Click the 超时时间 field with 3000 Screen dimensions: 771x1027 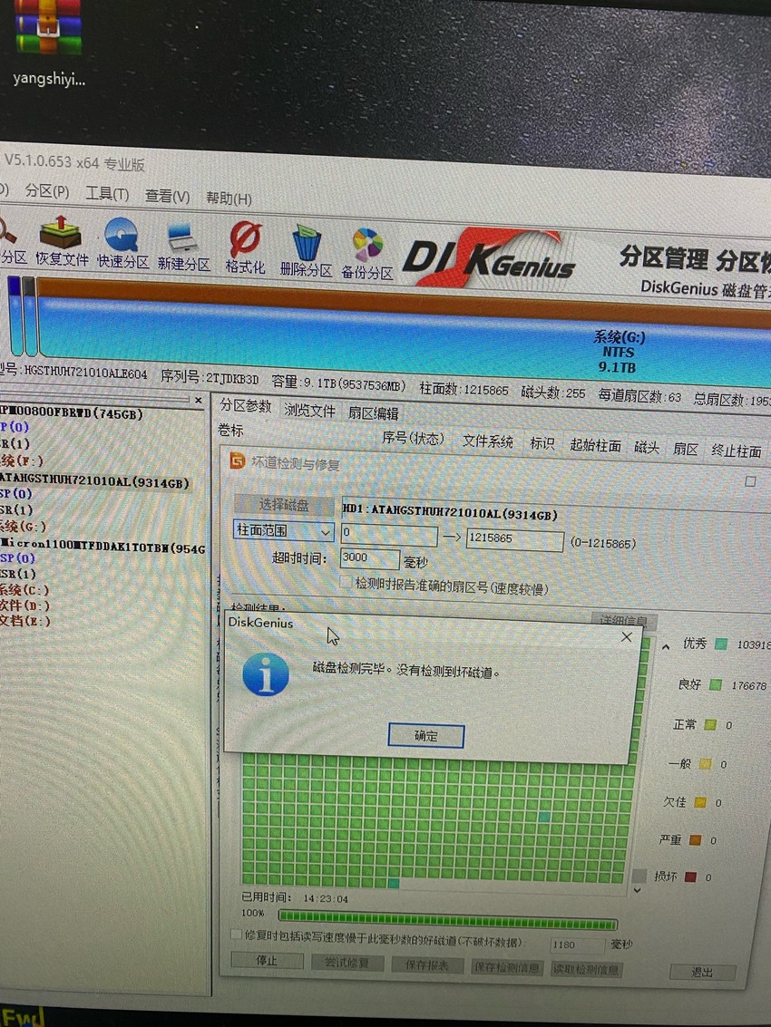pos(370,558)
